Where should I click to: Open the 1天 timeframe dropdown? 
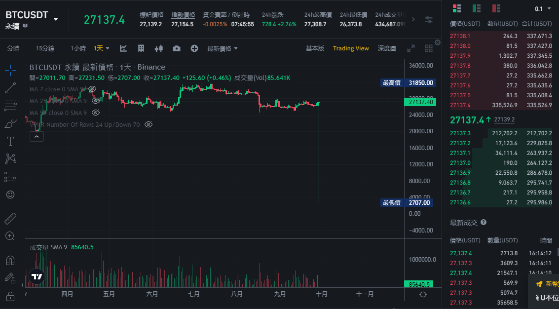point(102,48)
